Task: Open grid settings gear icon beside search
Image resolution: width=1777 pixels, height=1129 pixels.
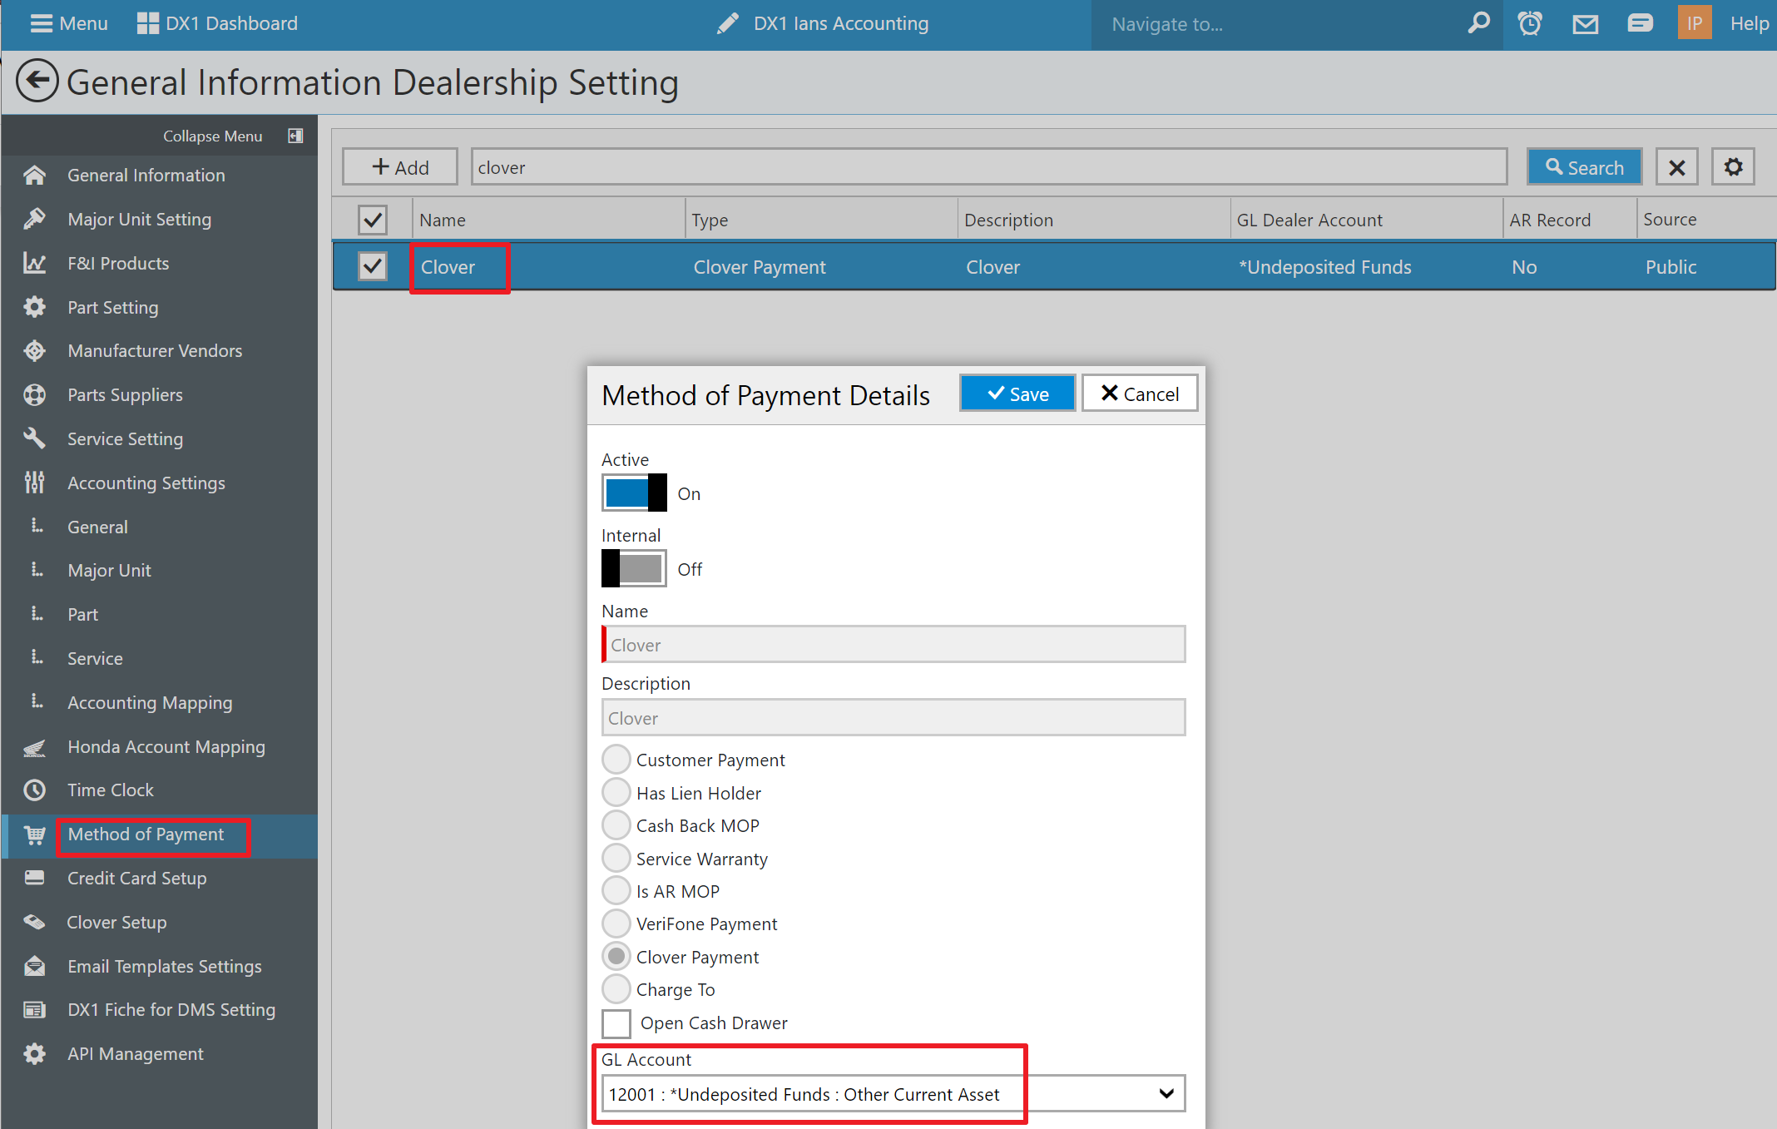Action: click(x=1733, y=167)
